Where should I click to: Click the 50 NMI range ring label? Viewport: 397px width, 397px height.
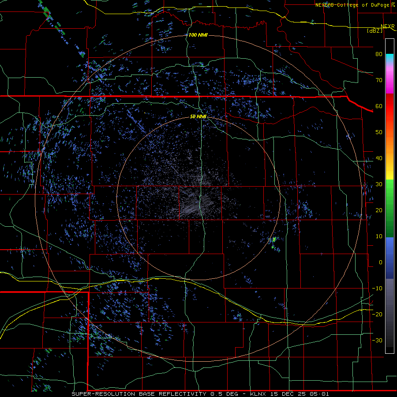tap(198, 116)
